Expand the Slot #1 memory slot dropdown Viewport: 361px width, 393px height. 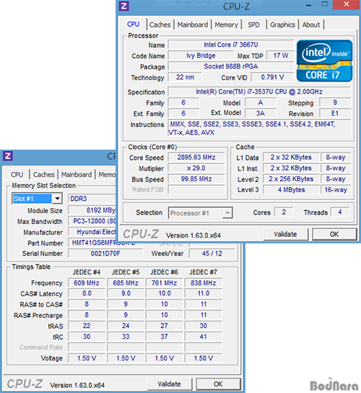(x=57, y=199)
